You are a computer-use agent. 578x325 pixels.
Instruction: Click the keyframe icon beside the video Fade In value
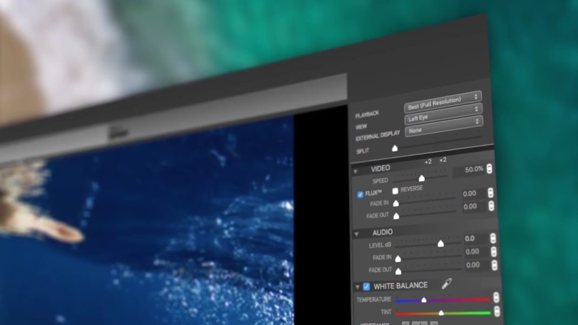click(490, 193)
